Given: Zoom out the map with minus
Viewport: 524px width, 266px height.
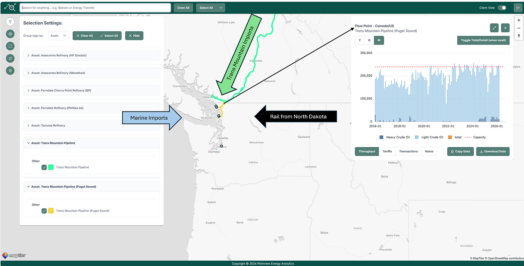Looking at the screenshot, I should pyautogui.click(x=519, y=28).
